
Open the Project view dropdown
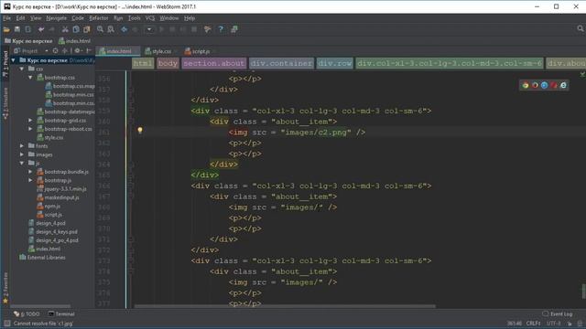[47, 51]
